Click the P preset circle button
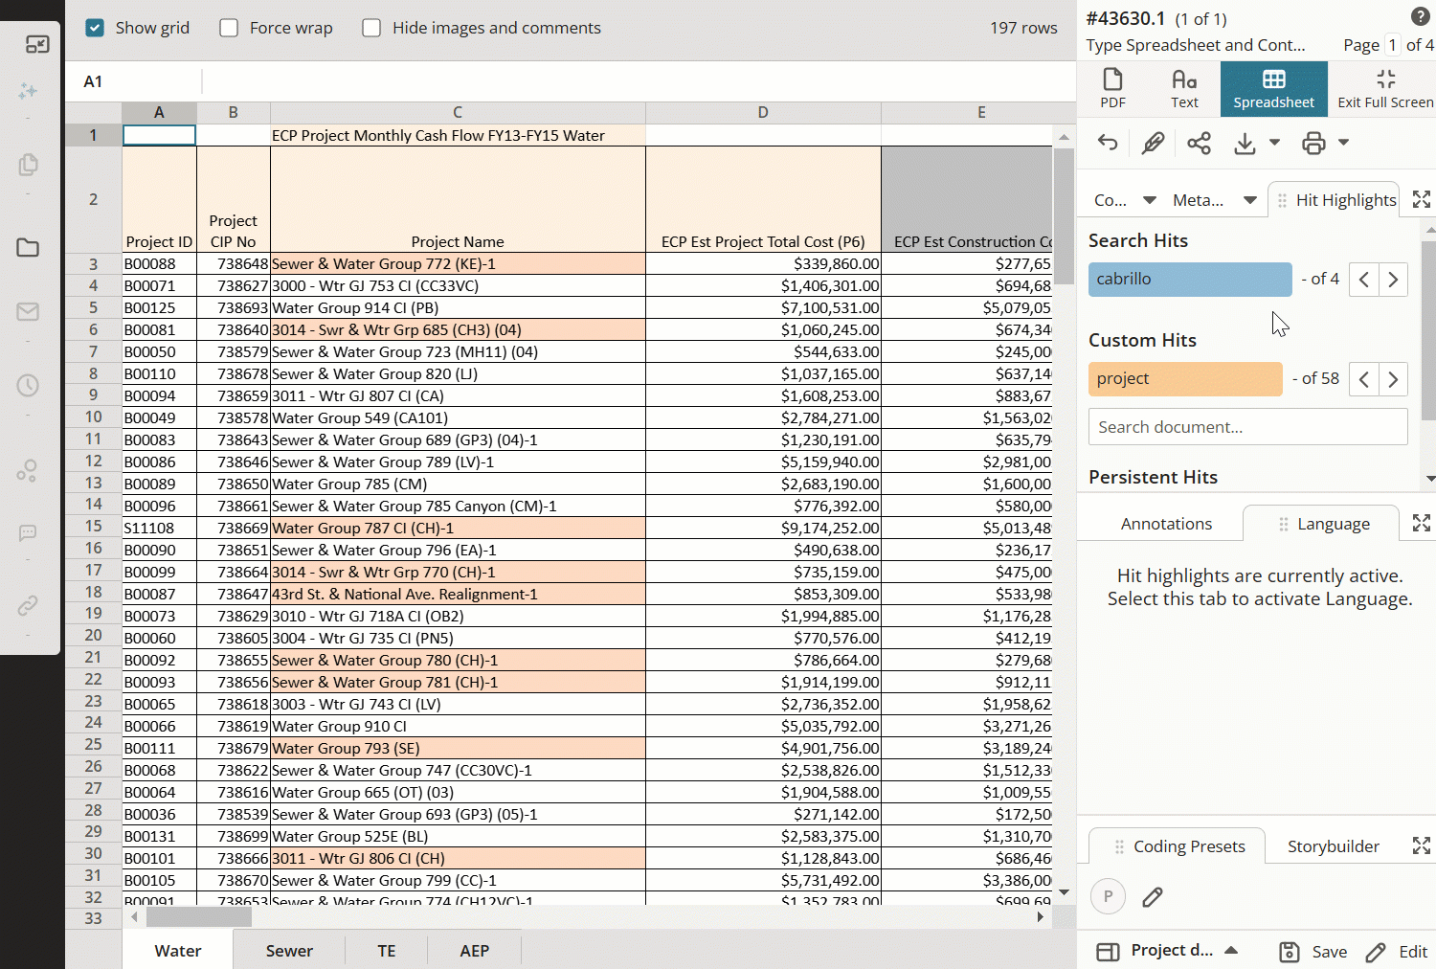 pyautogui.click(x=1108, y=896)
